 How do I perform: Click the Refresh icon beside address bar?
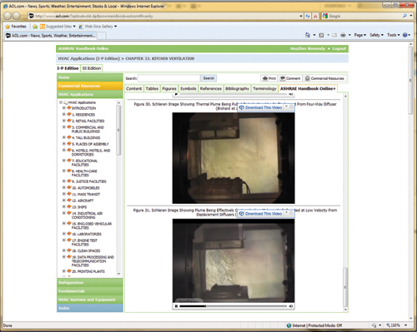tap(308, 16)
